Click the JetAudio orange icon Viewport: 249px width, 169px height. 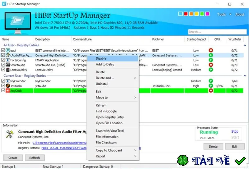click(8, 86)
